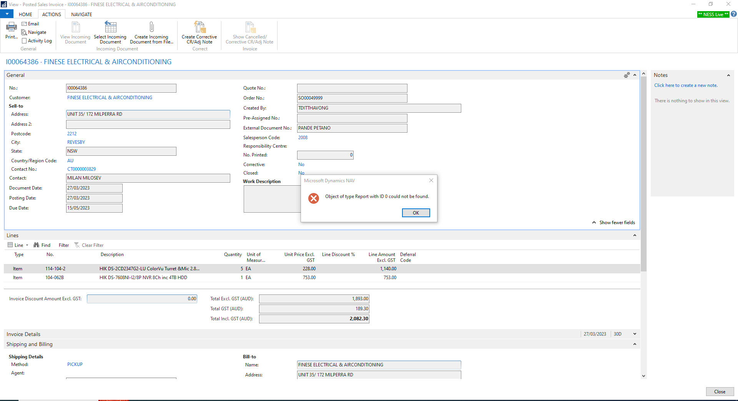Collapse the Shipping and Billing FastTab

click(635, 344)
